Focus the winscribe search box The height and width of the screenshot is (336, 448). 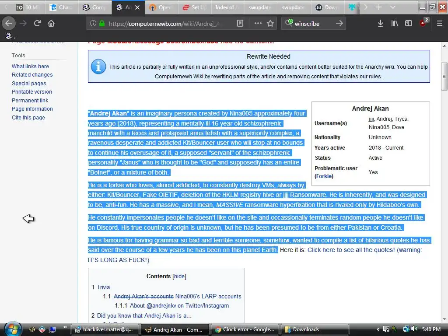(x=313, y=24)
